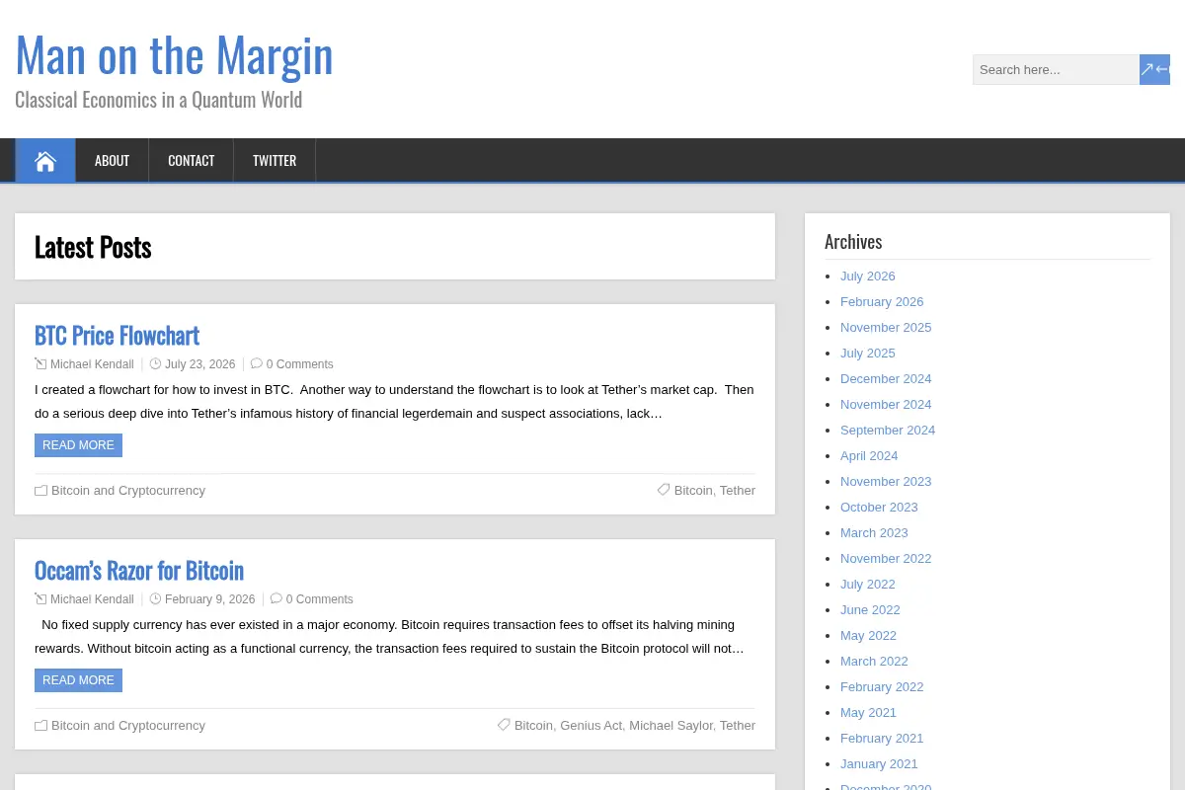Open the April 2024 archive
This screenshot has height=790, width=1185.
869,456
